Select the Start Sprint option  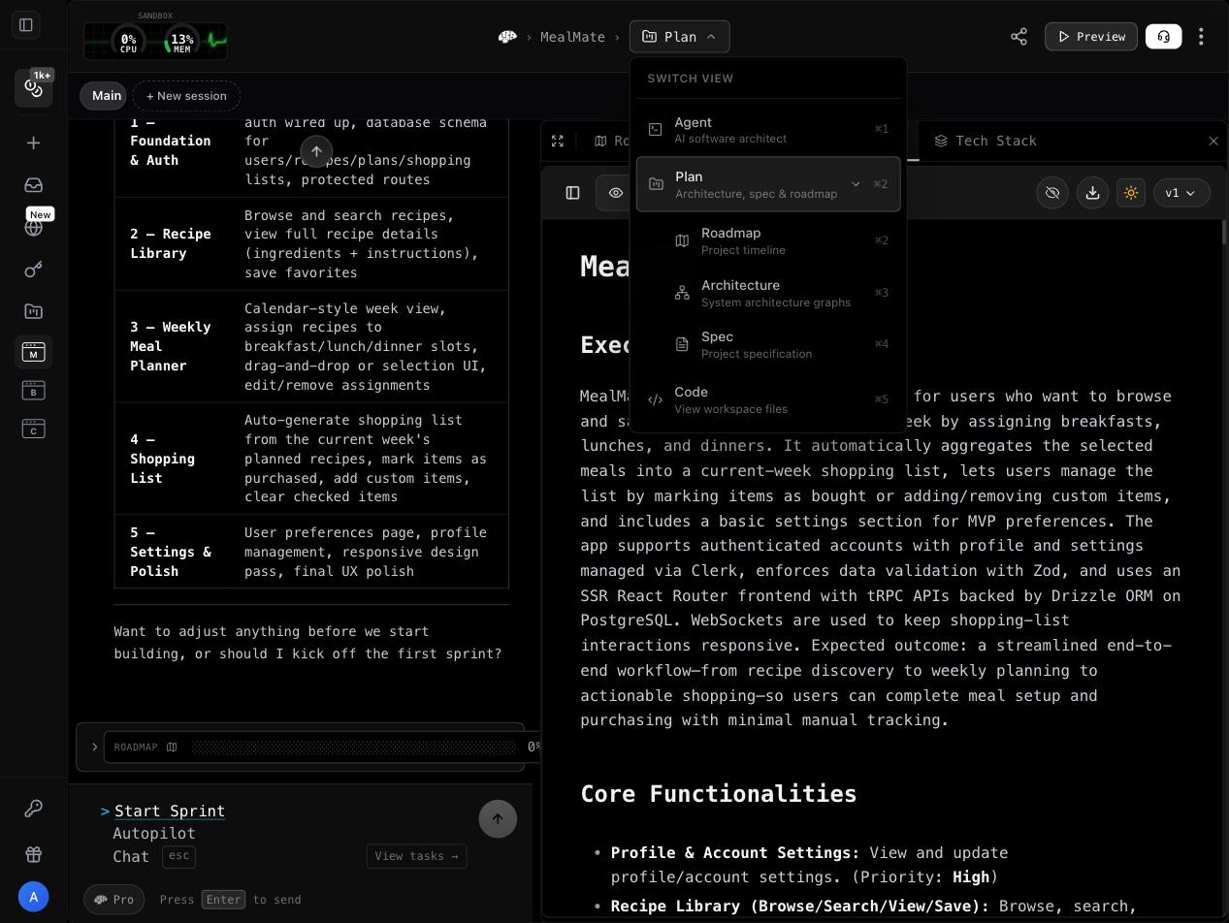pyautogui.click(x=170, y=812)
